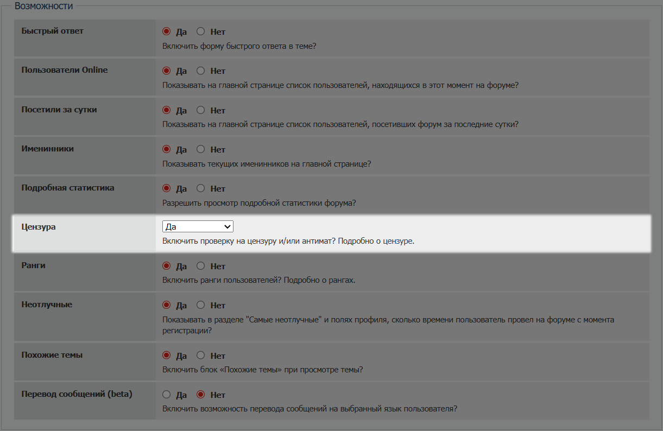Screen dimensions: 663x431
Task: Open "Подробно о цензуре" link
Action: [375, 241]
